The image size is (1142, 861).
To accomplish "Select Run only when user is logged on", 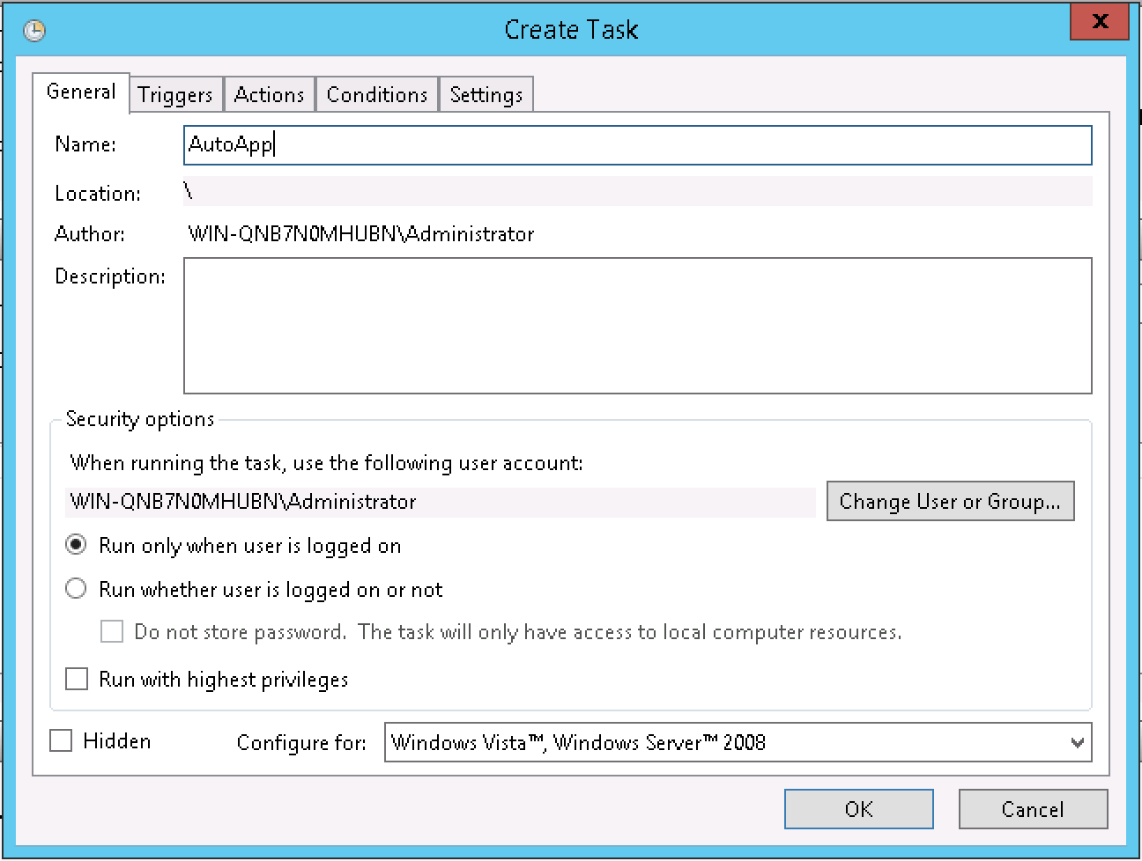I will (x=77, y=545).
